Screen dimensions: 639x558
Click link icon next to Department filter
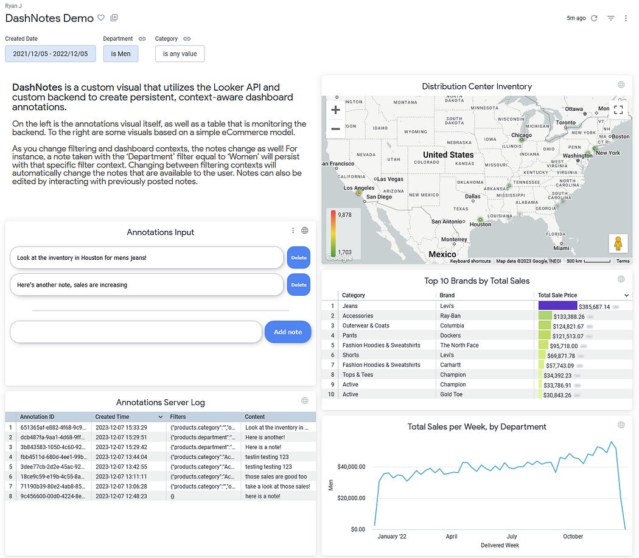click(x=142, y=39)
